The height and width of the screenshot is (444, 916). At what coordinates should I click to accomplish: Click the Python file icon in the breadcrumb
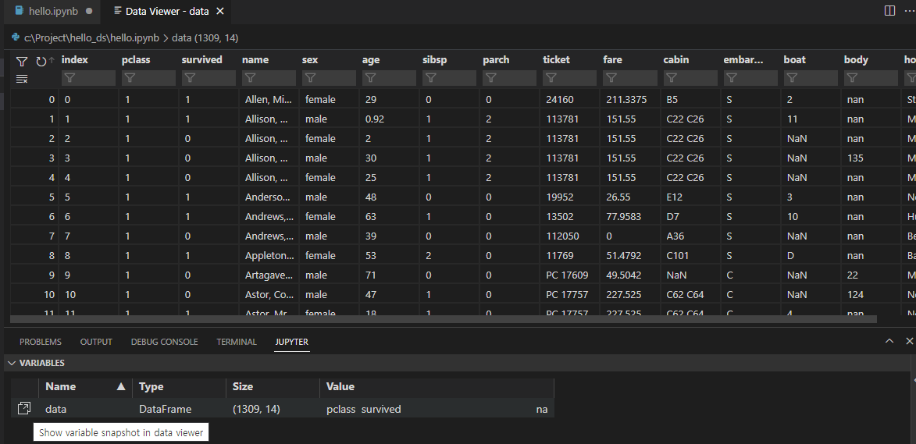click(x=16, y=37)
